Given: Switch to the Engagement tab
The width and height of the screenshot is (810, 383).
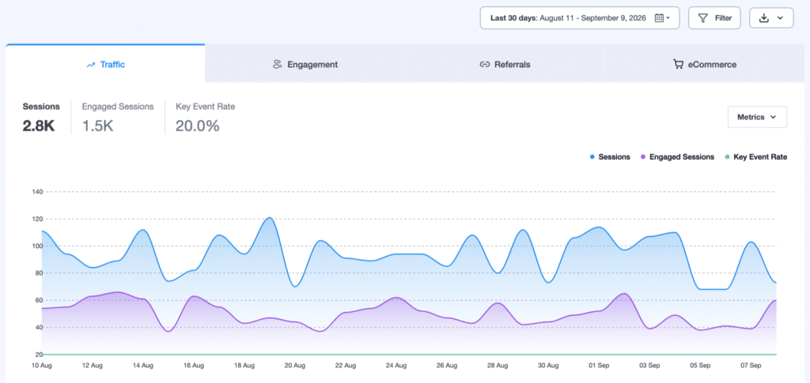Looking at the screenshot, I should click(x=305, y=65).
